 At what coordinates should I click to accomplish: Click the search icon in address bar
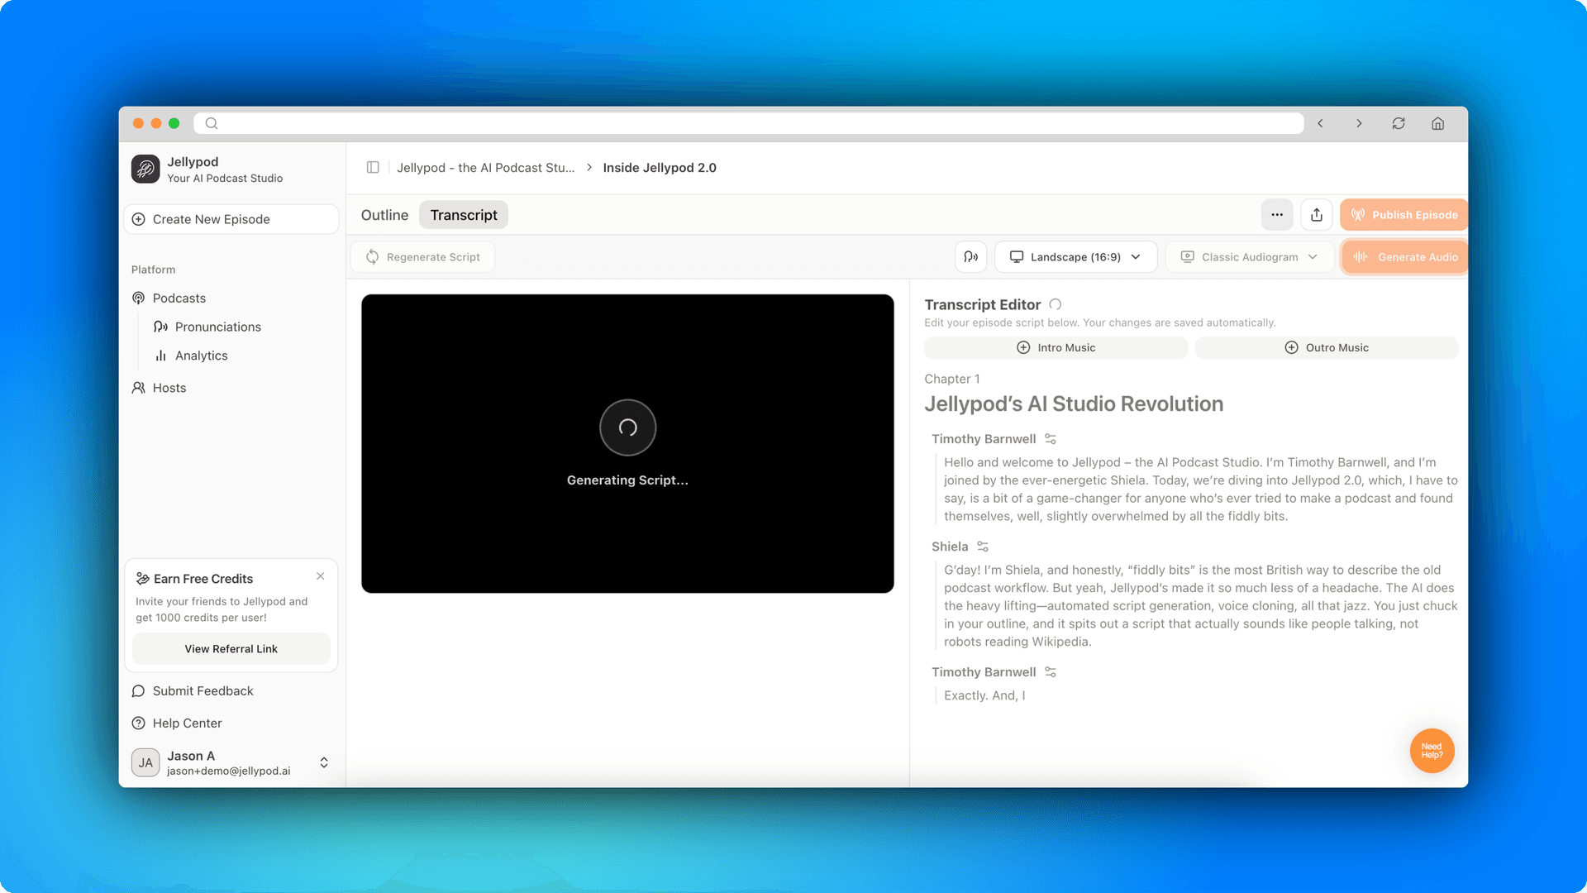212,123
